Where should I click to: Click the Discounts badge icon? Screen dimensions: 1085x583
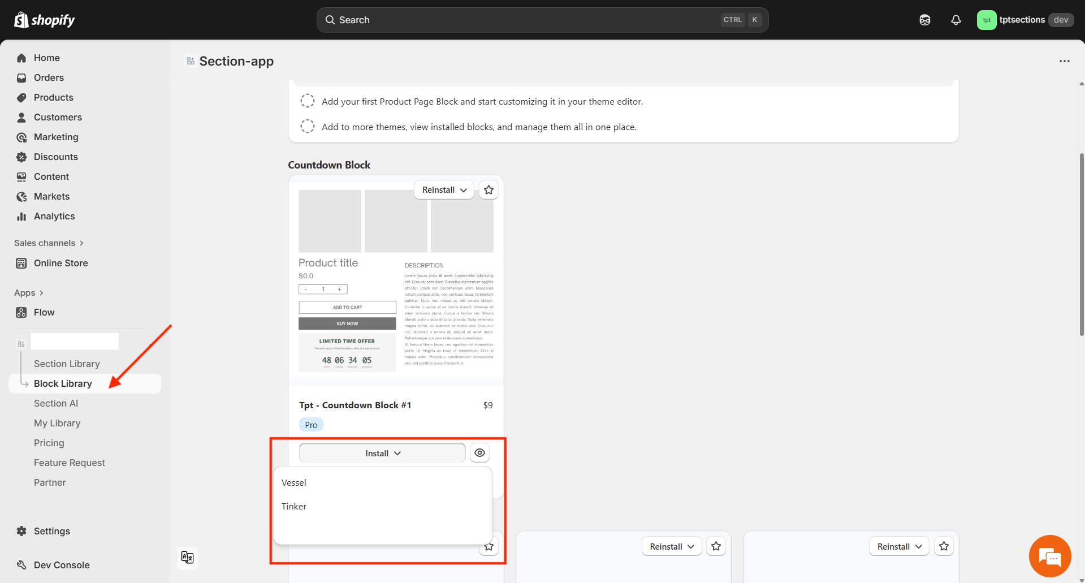pyautogui.click(x=21, y=157)
